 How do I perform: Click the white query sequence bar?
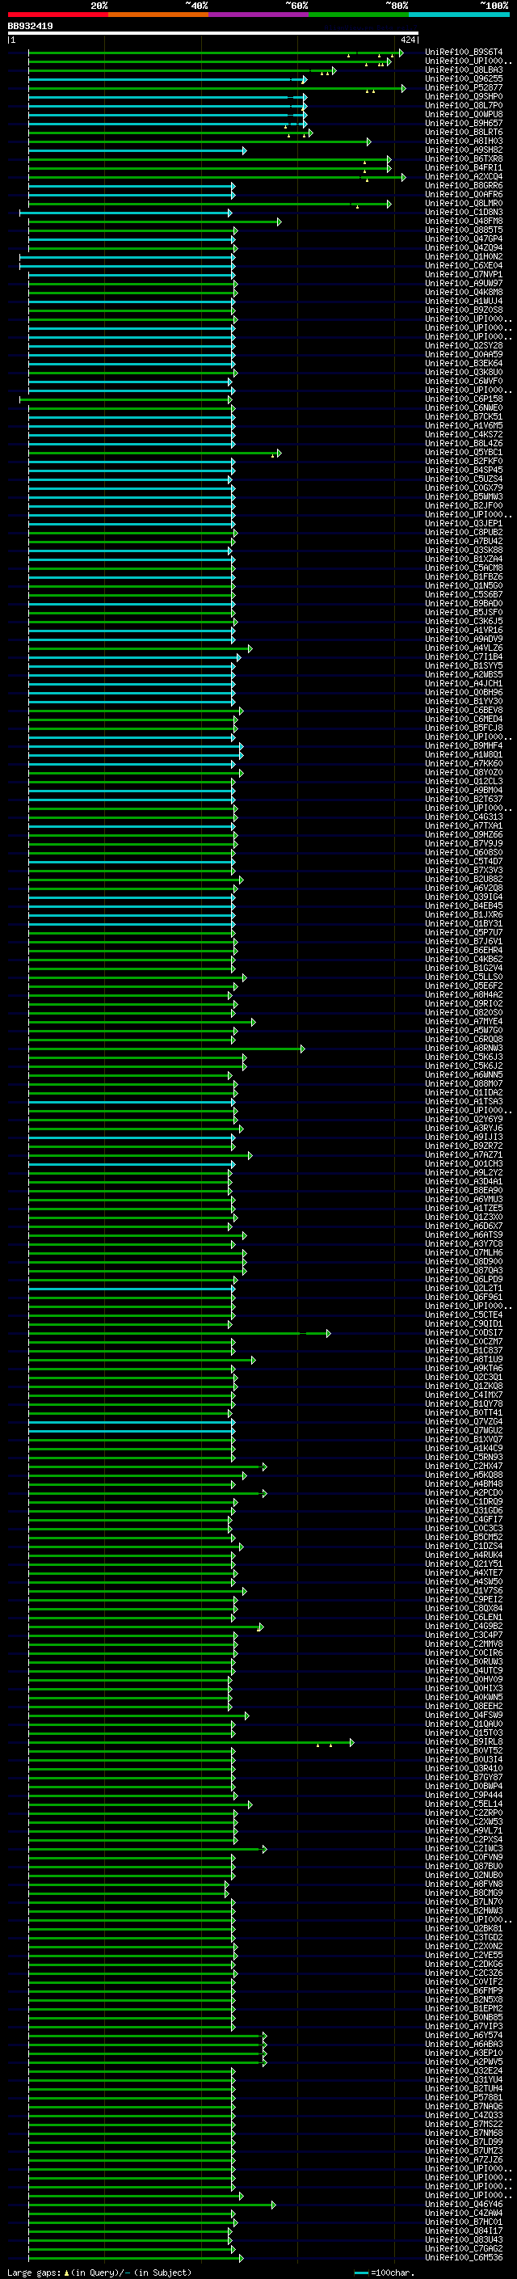click(213, 34)
